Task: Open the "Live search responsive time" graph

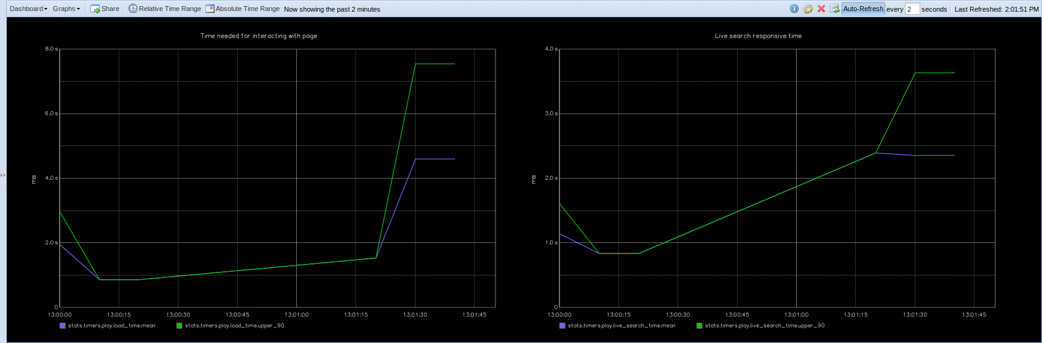Action: (759, 181)
